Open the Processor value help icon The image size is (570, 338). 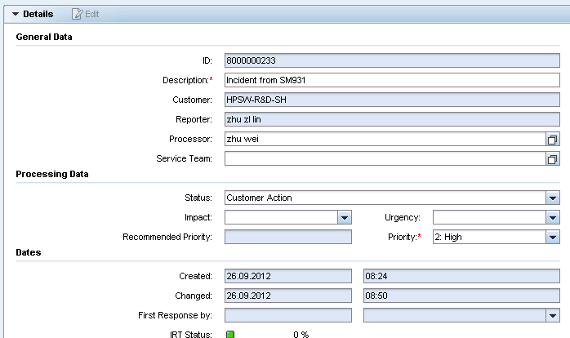tap(553, 139)
